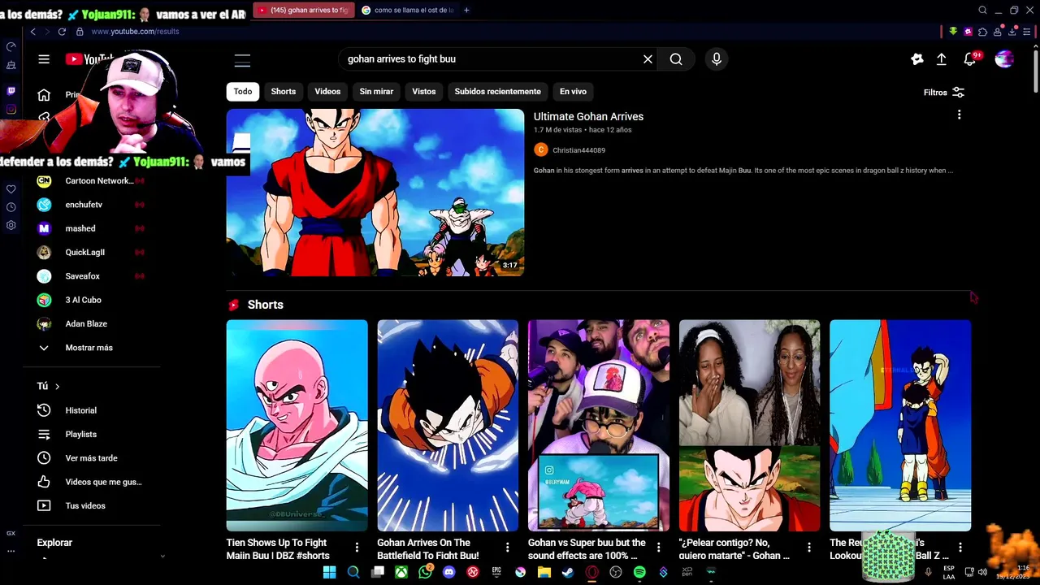
Task: Go back using browser back arrow
Action: pyautogui.click(x=32, y=32)
